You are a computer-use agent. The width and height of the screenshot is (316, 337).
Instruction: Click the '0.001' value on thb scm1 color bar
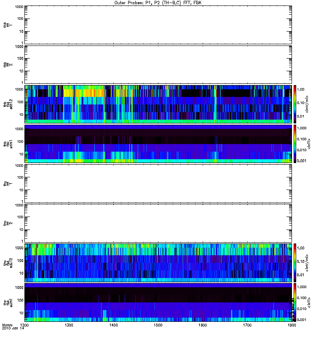(301, 161)
